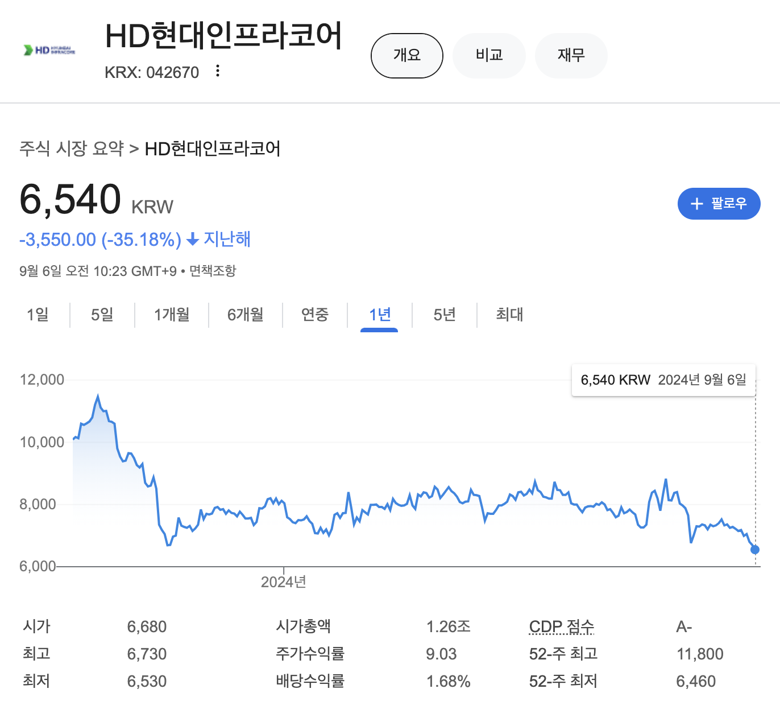Click the 10,000 y-axis label
The image size is (780, 701).
pyautogui.click(x=42, y=442)
